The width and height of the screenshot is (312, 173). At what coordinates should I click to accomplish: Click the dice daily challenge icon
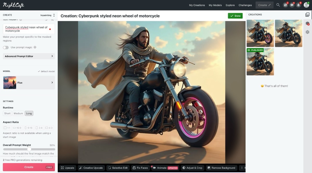click(285, 5)
